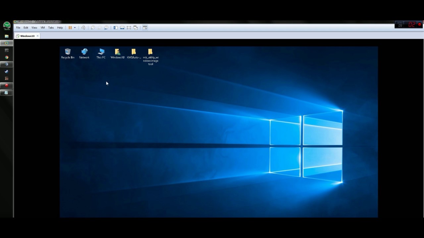
Task: Toggle the console view toolbar button
Action: pyautogui.click(x=145, y=28)
